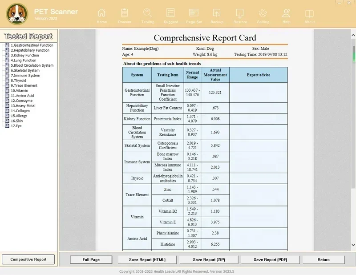Open the About book icon

point(309,14)
